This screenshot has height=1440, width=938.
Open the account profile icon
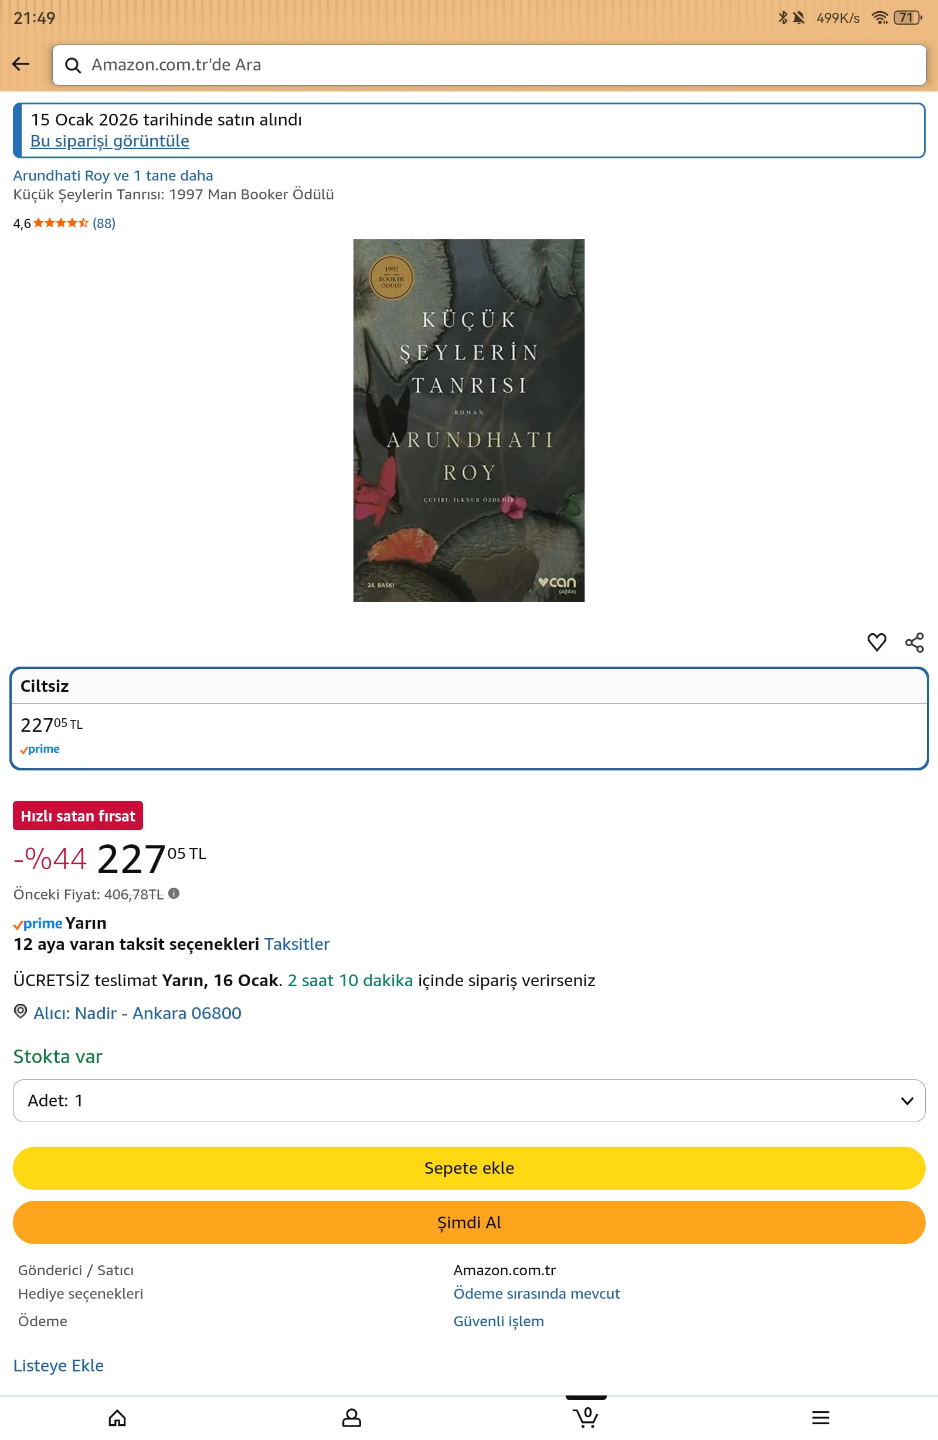point(352,1418)
